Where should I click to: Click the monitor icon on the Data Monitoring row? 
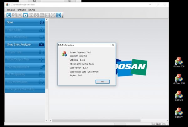tap(41, 37)
